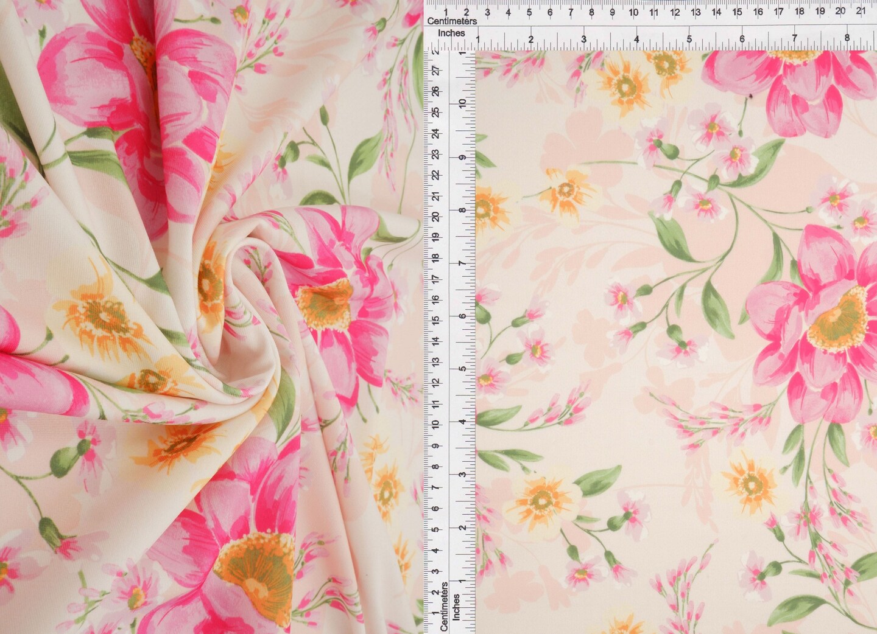Click the 10 inch mark on the vertical ruler
This screenshot has width=877, height=634.
[x=462, y=103]
